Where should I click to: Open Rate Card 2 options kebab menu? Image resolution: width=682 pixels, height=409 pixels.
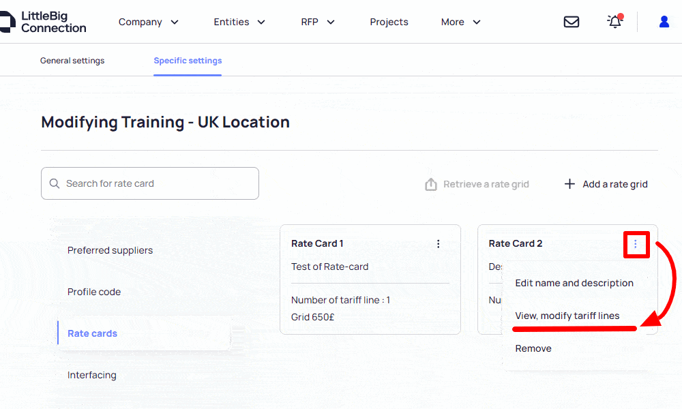coord(636,244)
